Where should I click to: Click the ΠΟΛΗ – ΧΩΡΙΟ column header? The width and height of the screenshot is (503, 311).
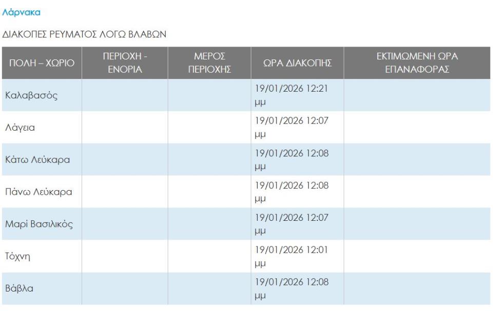point(41,64)
